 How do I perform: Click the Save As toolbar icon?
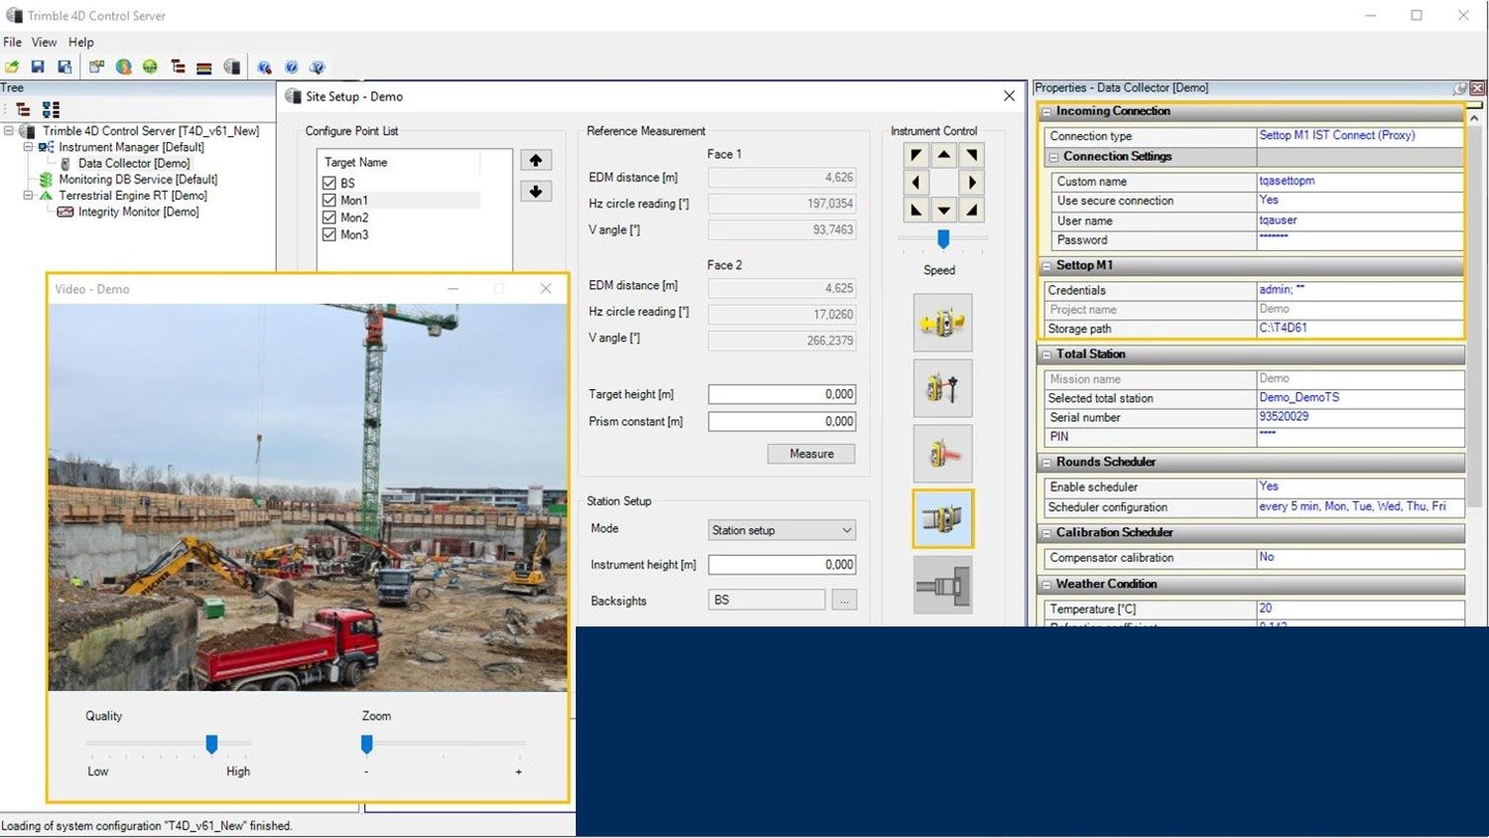[65, 68]
